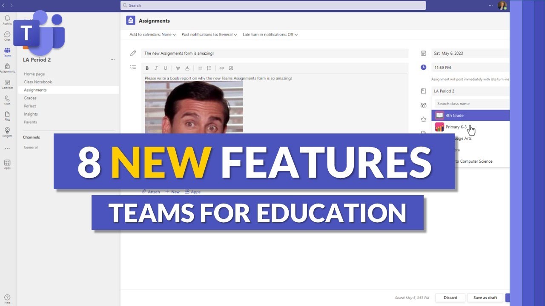Screen dimensions: 545x306
Task: Open the due time field 11:59 PM
Action: tap(470, 68)
